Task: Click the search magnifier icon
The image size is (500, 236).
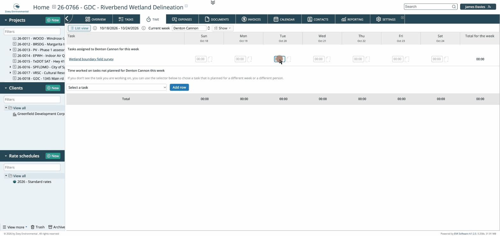Action: point(454,7)
